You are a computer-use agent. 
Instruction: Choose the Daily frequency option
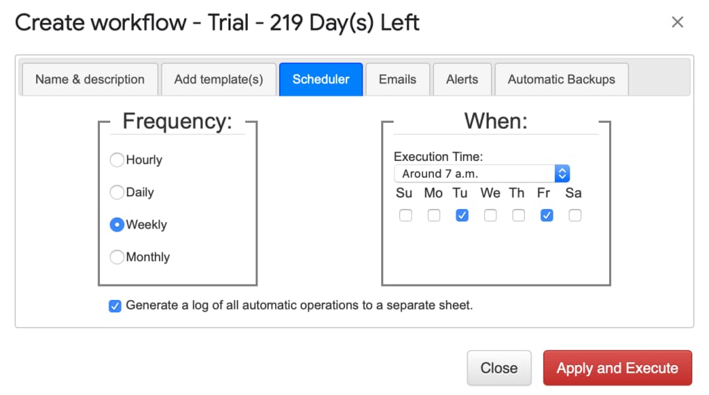(117, 192)
